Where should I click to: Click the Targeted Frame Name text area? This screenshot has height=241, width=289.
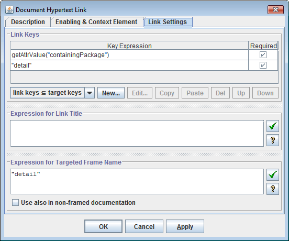point(137,182)
